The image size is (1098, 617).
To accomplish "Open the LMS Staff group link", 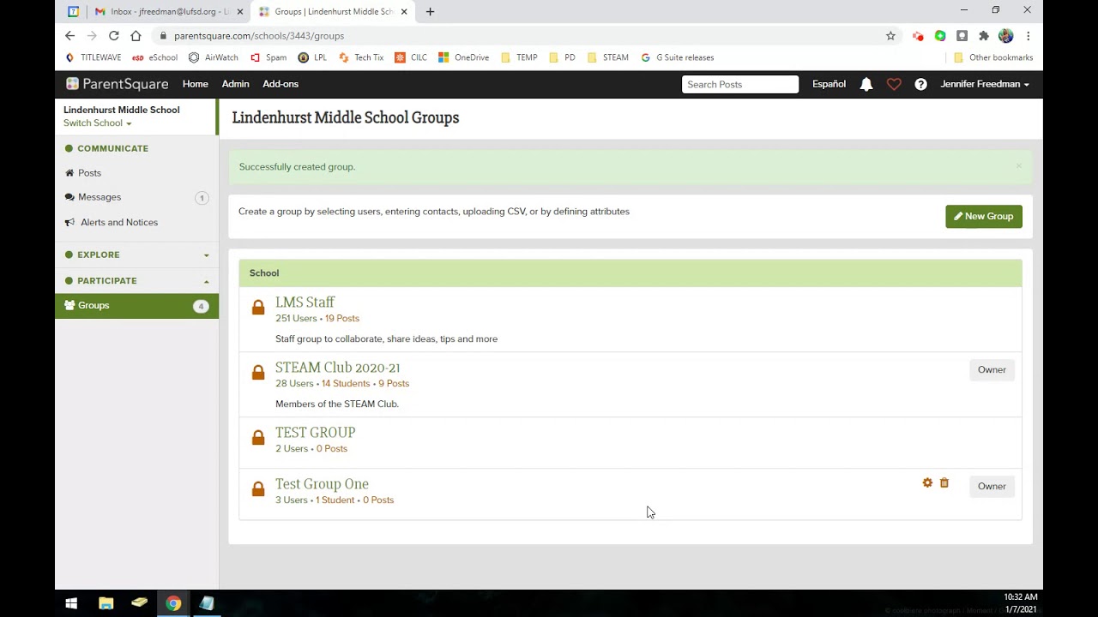I will point(305,303).
